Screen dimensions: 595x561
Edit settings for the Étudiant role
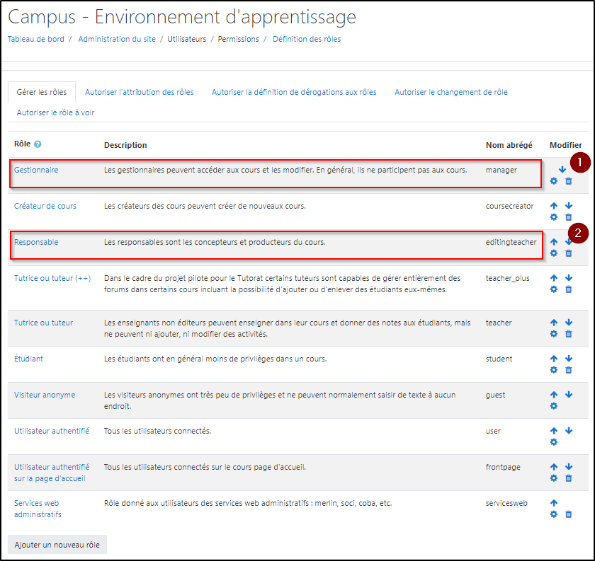click(554, 370)
